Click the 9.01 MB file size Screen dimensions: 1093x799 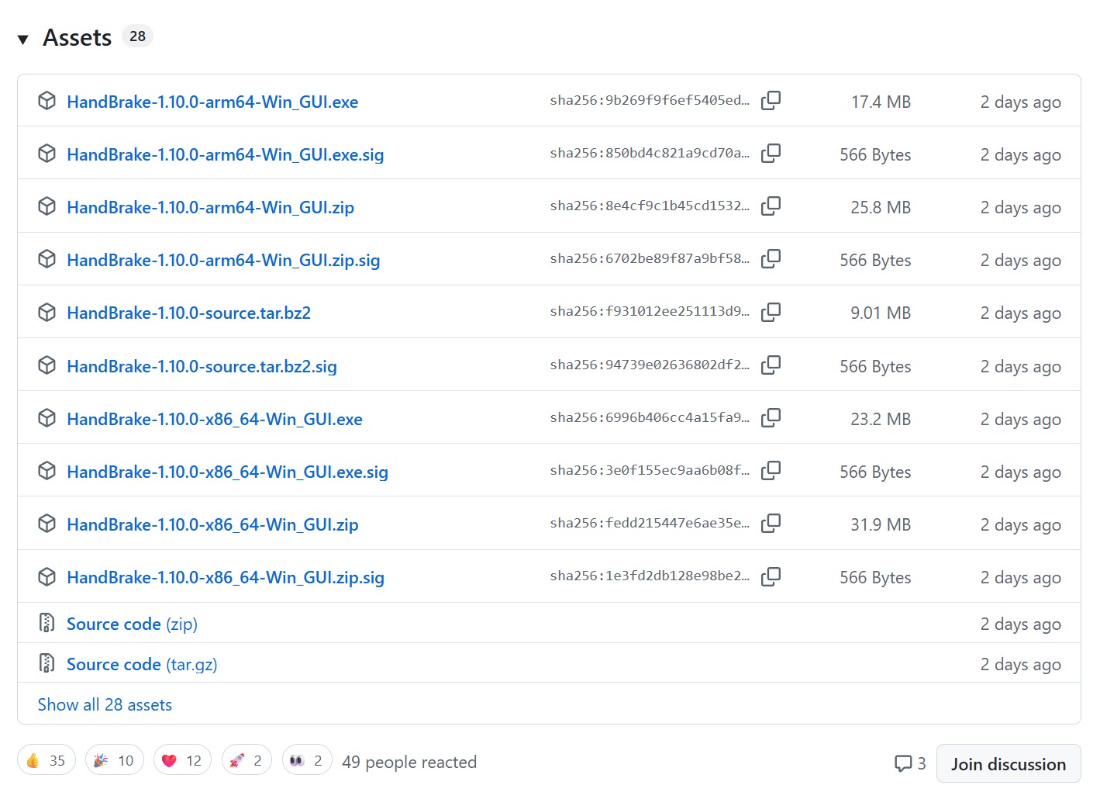pyautogui.click(x=881, y=313)
